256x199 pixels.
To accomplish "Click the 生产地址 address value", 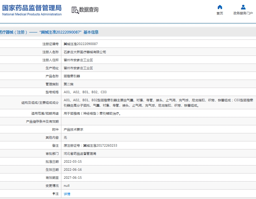I will (x=78, y=68).
